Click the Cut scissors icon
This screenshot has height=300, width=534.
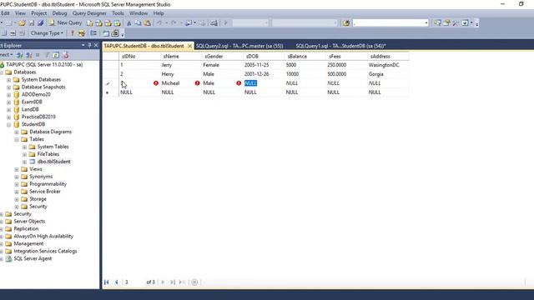[128, 22]
